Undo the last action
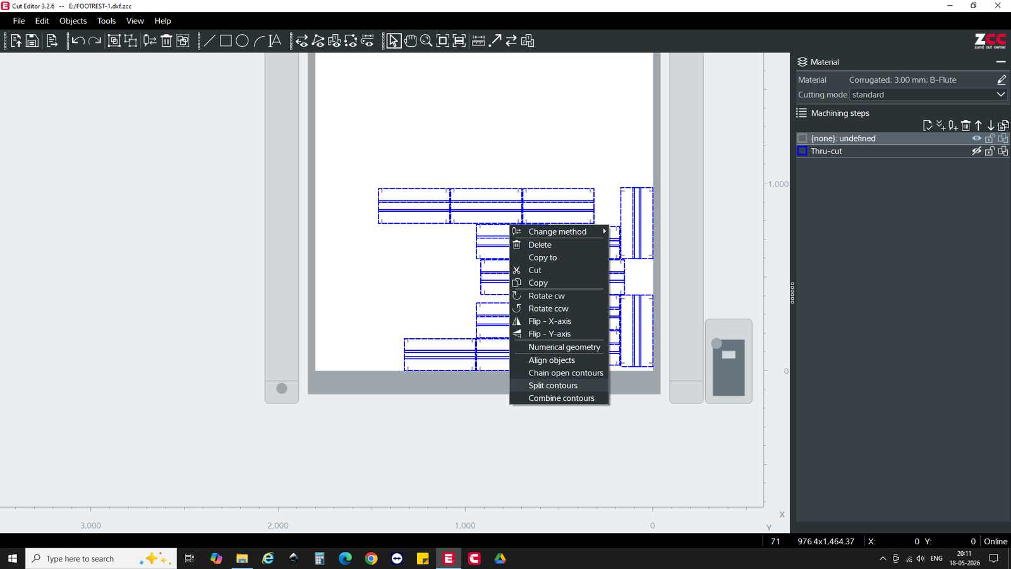The image size is (1011, 569). (x=78, y=41)
